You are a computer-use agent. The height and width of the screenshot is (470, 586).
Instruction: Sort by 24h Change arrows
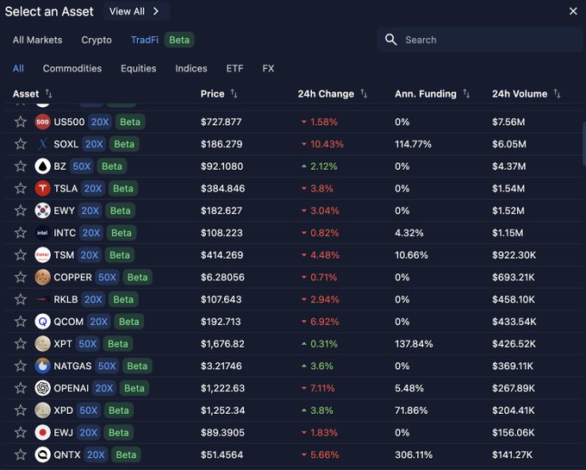coord(364,93)
